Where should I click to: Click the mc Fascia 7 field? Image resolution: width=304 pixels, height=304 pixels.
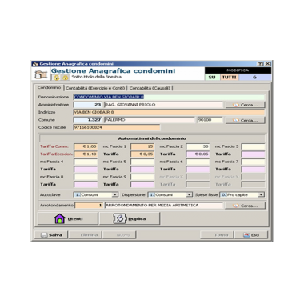point(253,162)
